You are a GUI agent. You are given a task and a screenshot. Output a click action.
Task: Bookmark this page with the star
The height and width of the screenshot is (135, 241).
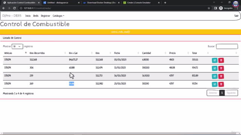209,8
